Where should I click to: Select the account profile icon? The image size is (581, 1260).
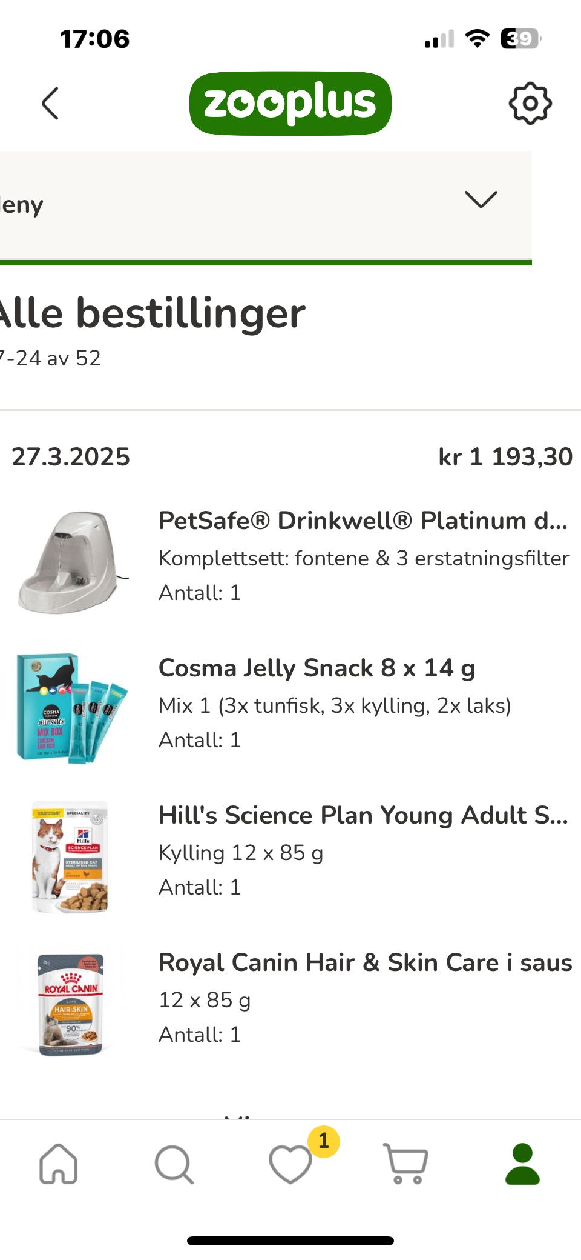[522, 1164]
